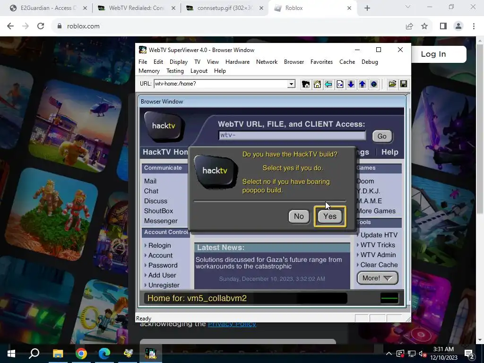
Task: Open the Debug menu
Action: click(x=370, y=62)
